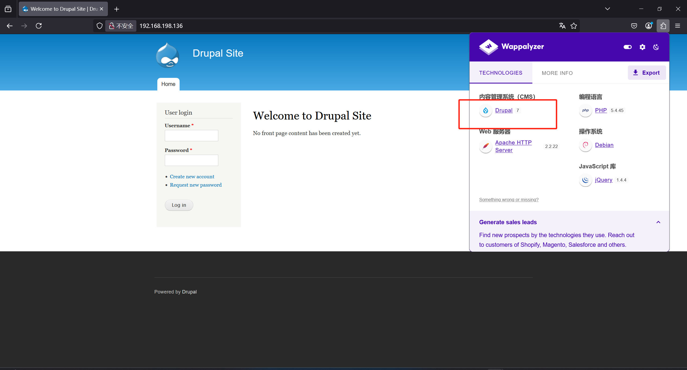Select the Home navigation tab
Image resolution: width=687 pixels, height=370 pixels.
point(168,84)
